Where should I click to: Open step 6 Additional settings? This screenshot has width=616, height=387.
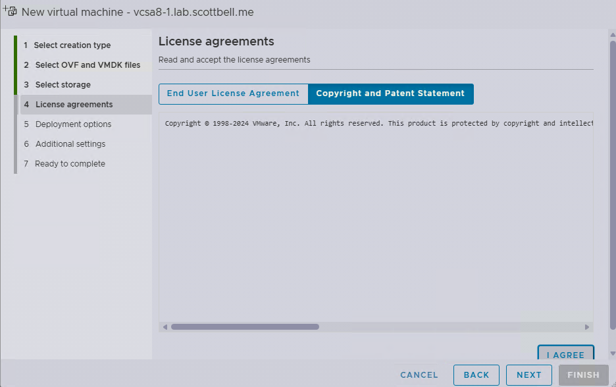70,144
